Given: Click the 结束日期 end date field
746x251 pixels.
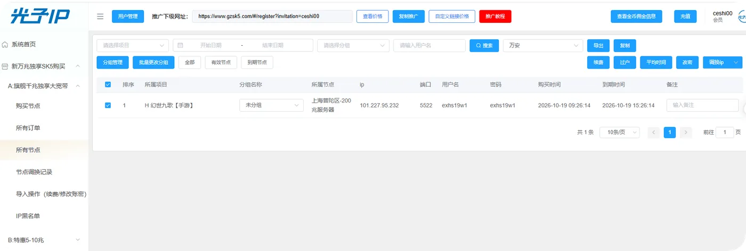Looking at the screenshot, I should click(x=273, y=46).
